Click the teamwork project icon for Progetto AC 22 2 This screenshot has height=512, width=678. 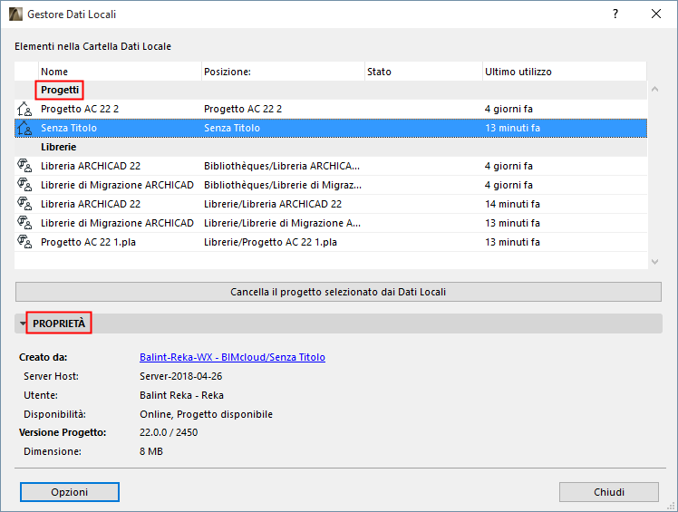24,109
